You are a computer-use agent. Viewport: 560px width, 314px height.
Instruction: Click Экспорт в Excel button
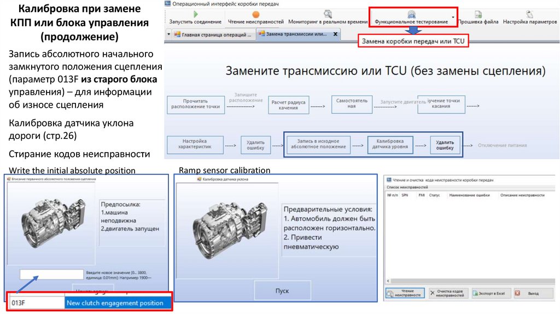tap(491, 293)
